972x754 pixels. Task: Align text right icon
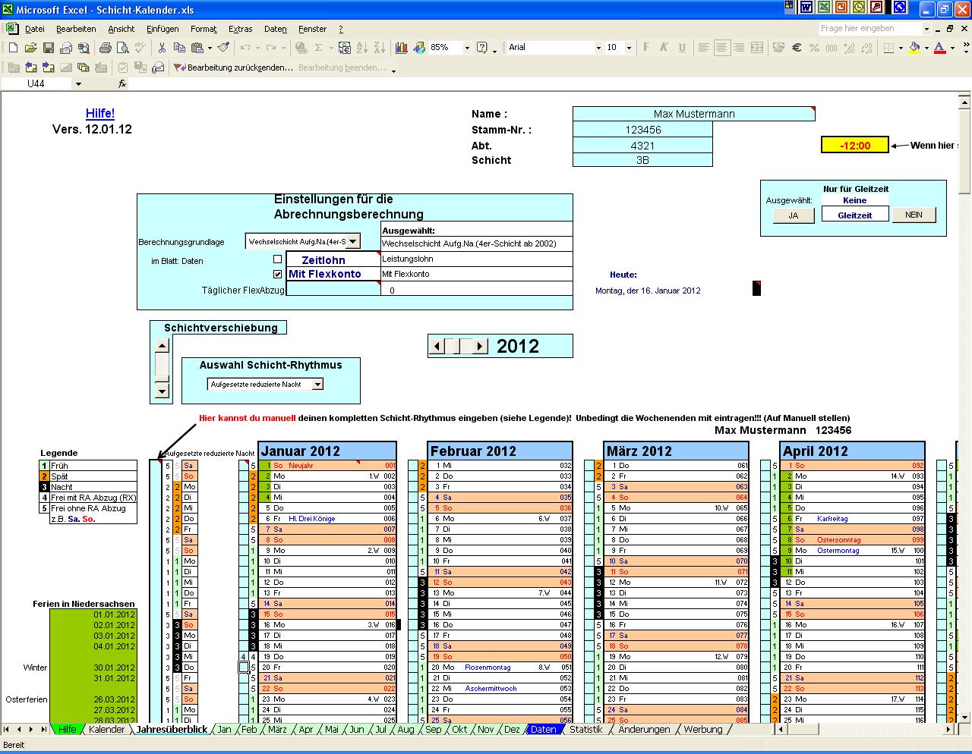click(738, 47)
